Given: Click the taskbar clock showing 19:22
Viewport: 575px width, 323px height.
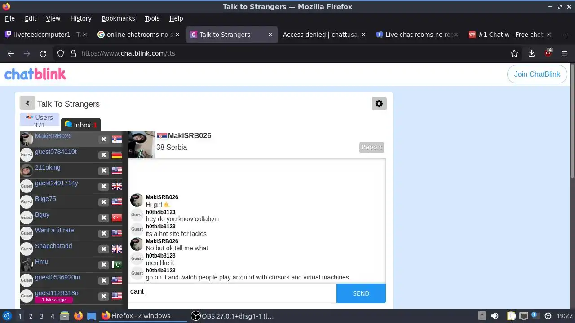Looking at the screenshot, I should [565, 316].
